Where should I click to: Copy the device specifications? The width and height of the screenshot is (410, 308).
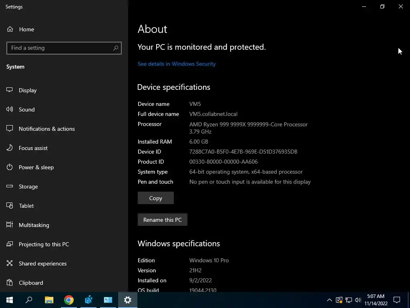pyautogui.click(x=156, y=198)
